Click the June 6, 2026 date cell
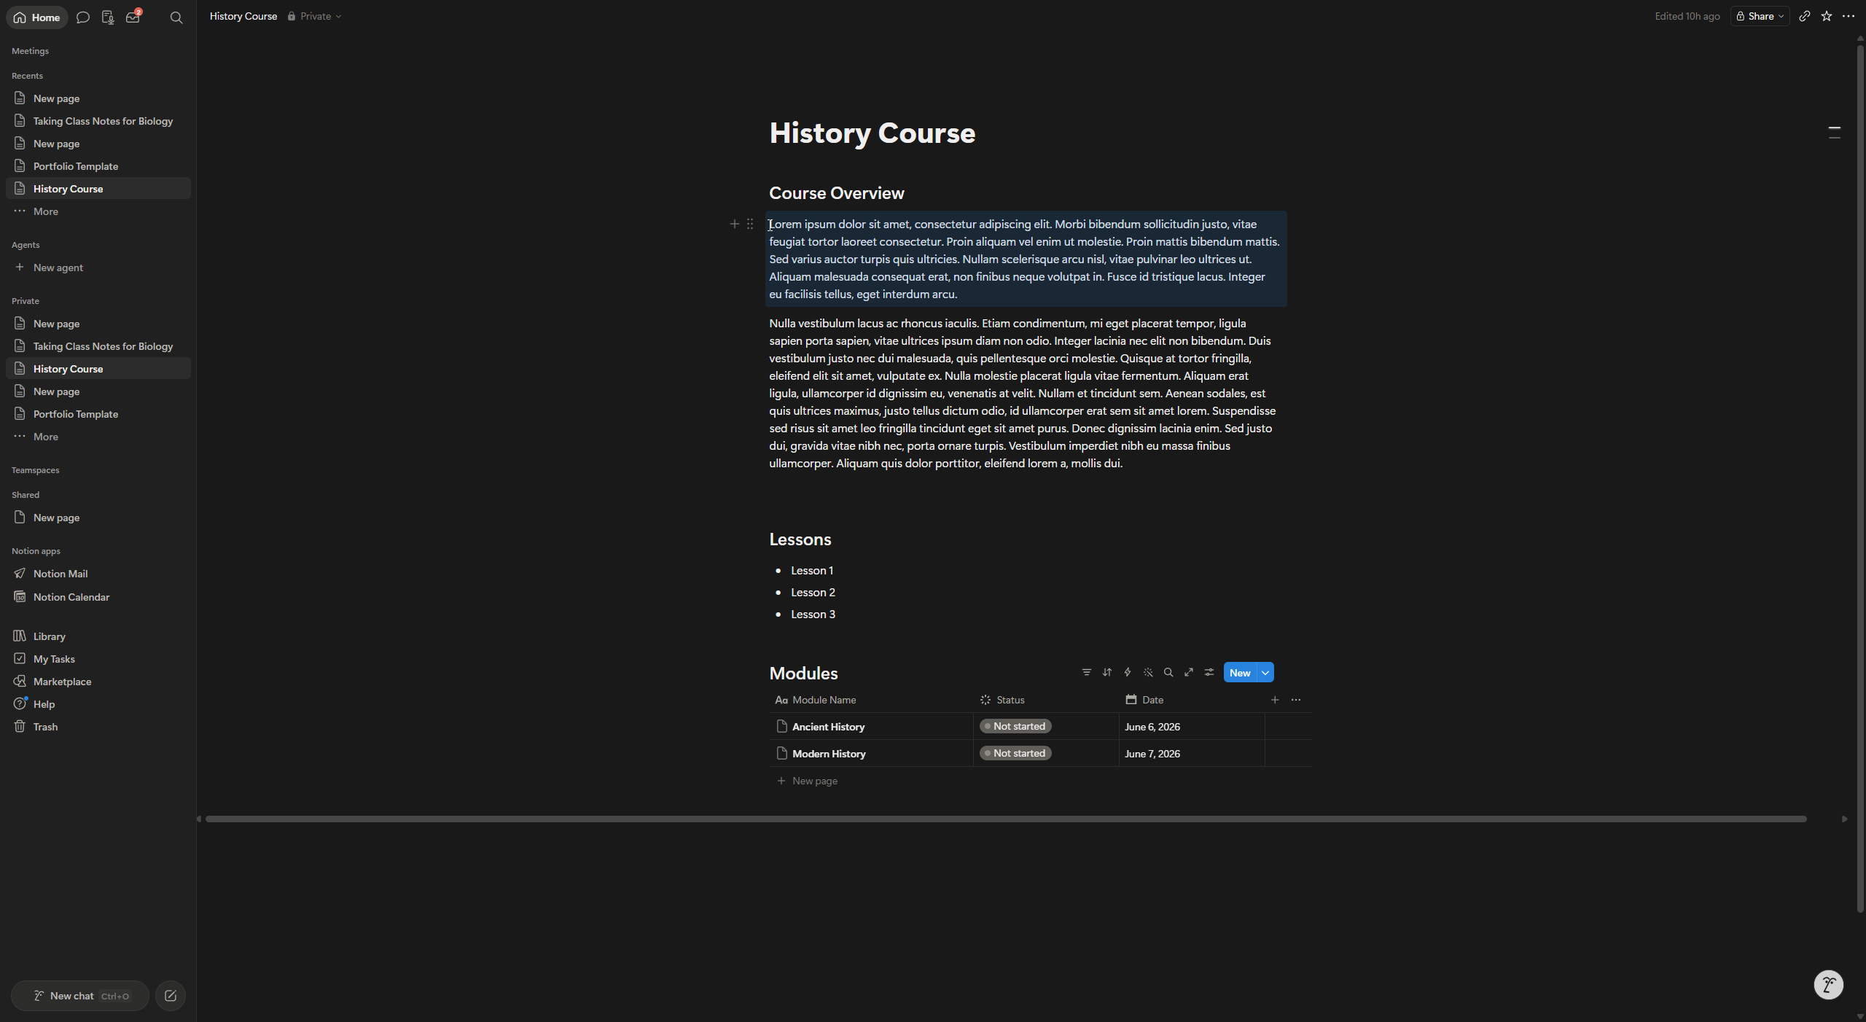 pyautogui.click(x=1192, y=727)
